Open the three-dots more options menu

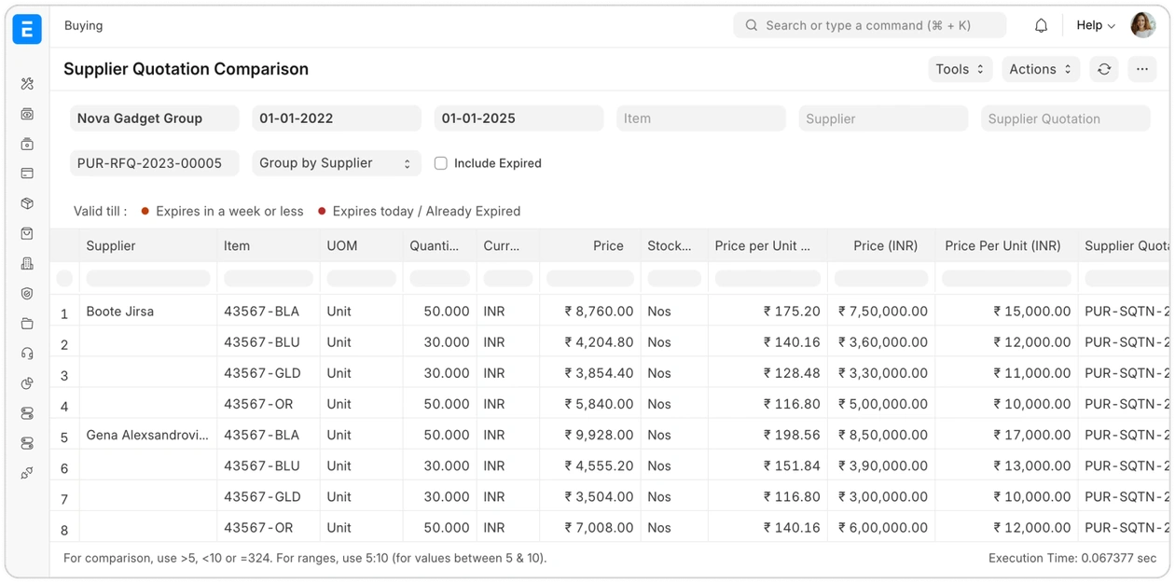pyautogui.click(x=1141, y=69)
